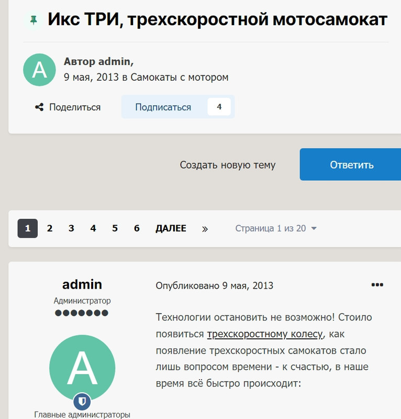Go to page 2 in pagination
The image size is (401, 419).
click(x=49, y=228)
